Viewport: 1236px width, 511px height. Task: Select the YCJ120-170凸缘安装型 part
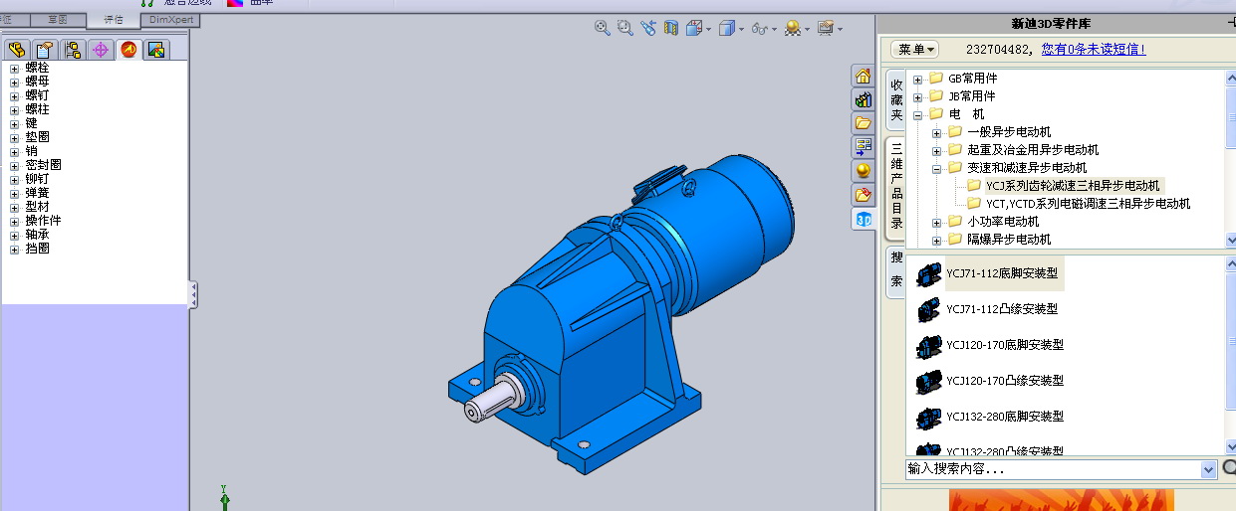pos(1005,381)
